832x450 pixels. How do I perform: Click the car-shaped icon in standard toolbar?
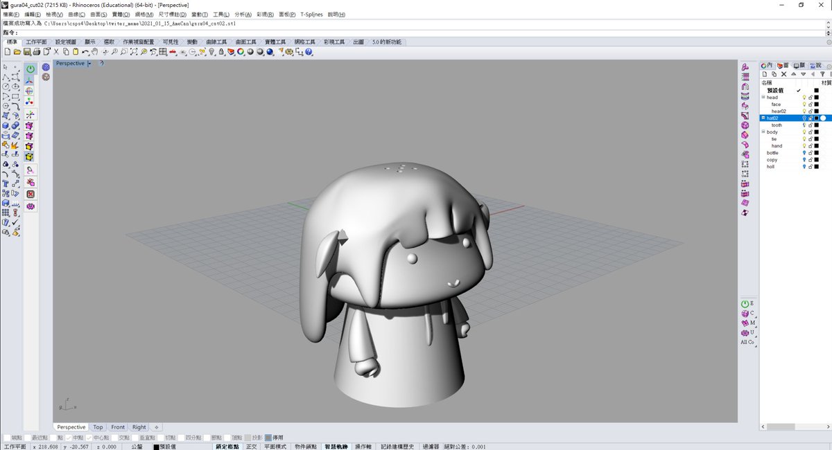[173, 52]
